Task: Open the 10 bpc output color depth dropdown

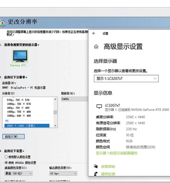Action: point(63,173)
